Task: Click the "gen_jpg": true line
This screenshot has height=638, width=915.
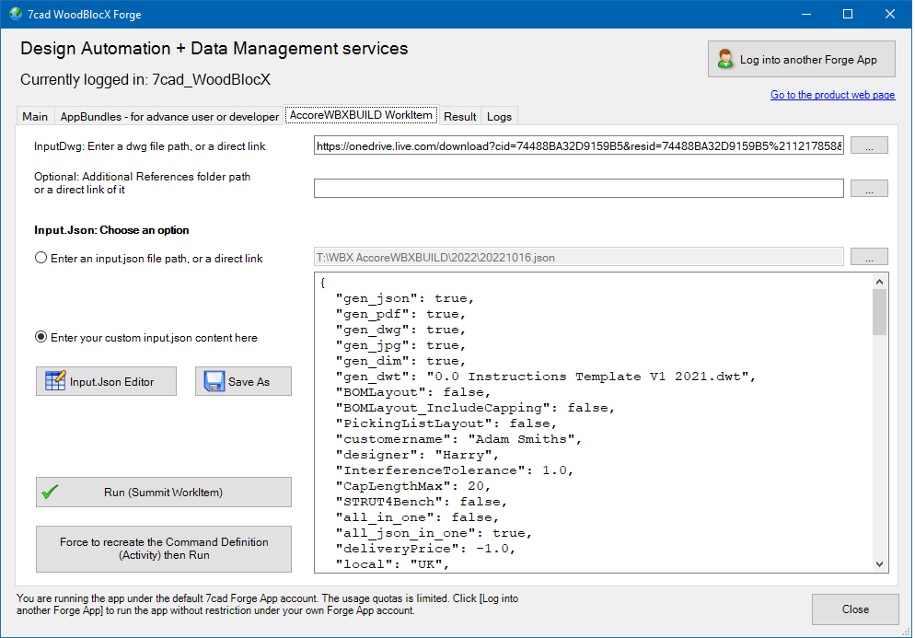Action: point(401,345)
